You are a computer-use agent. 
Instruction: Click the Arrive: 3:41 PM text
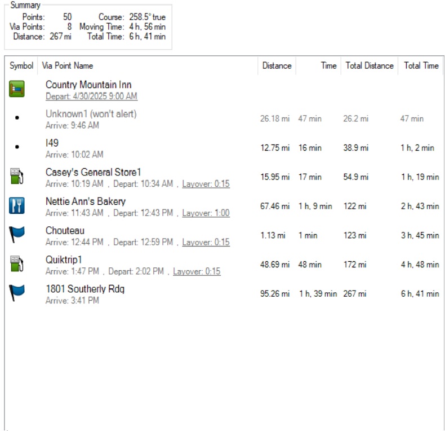pos(72,301)
